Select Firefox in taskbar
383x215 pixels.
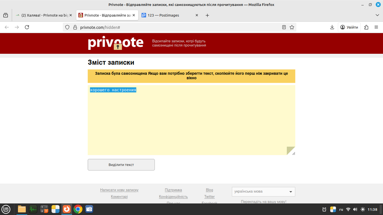(x=67, y=209)
